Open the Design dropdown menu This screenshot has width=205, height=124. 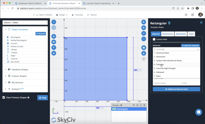click(x=62, y=15)
